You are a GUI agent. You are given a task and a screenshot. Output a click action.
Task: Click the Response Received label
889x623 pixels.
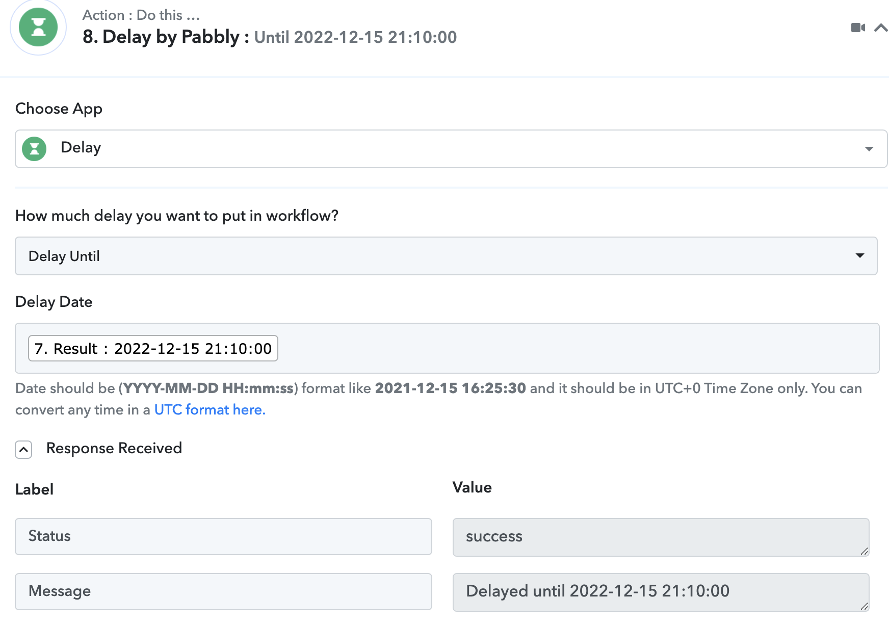[114, 448]
